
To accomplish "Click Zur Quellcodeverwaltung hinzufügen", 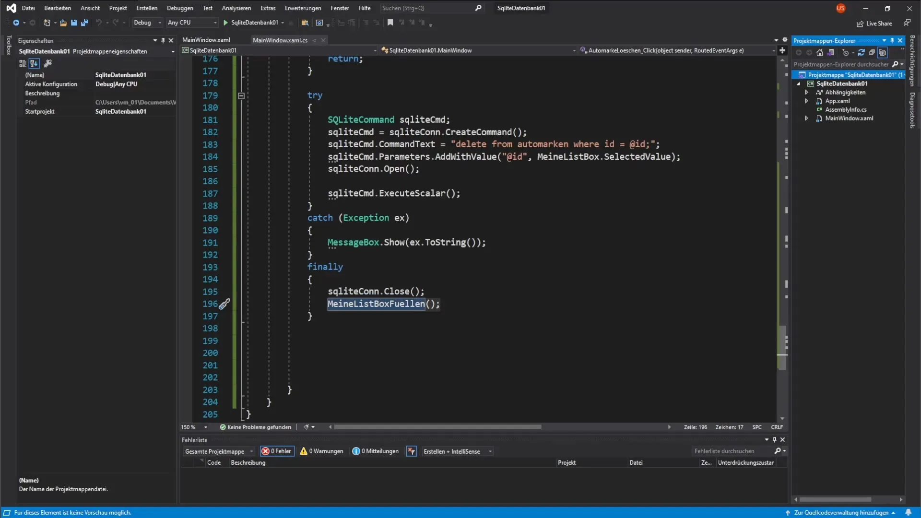I will click(841, 513).
